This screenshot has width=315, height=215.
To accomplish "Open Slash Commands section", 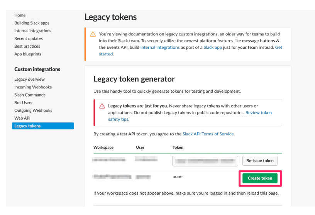I will click(30, 95).
